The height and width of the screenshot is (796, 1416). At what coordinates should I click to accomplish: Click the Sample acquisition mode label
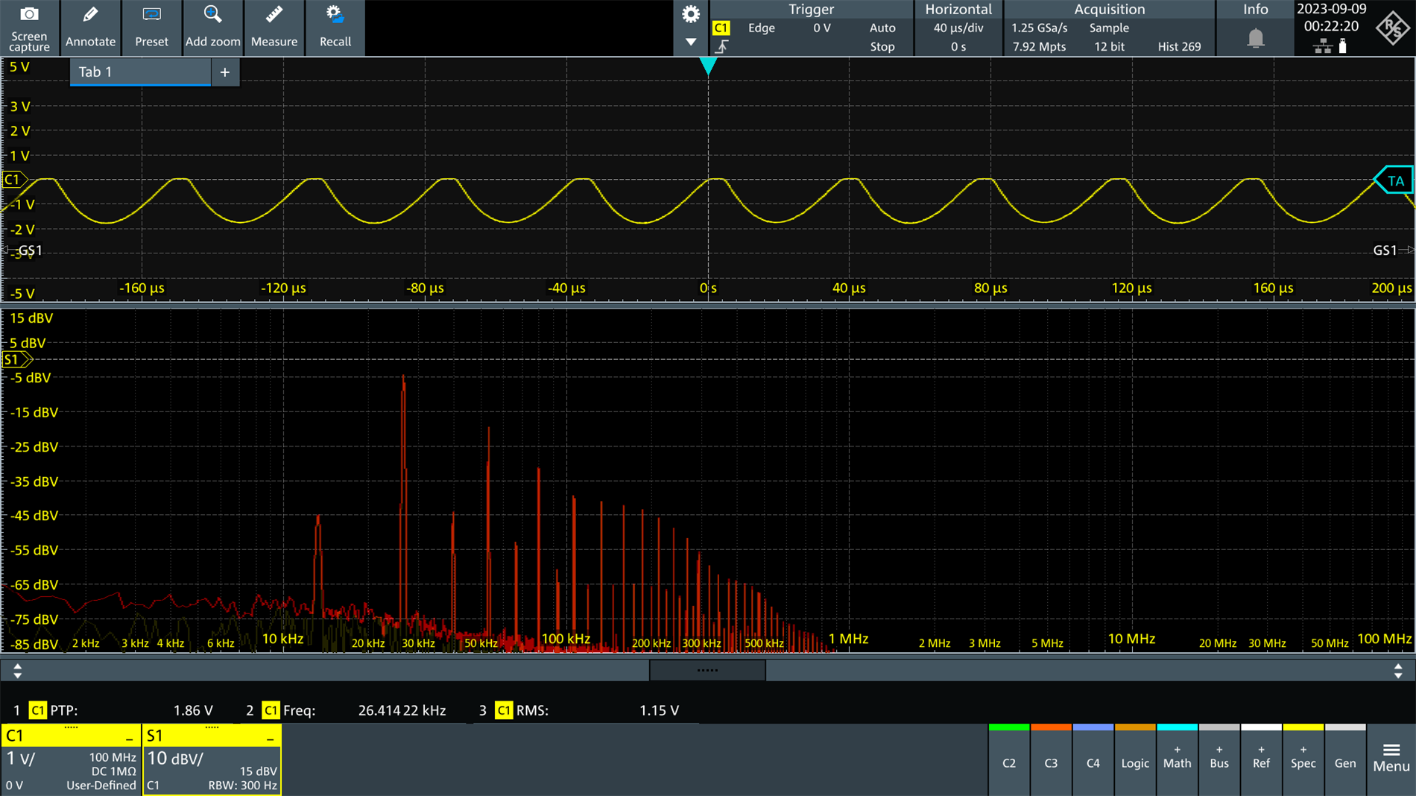click(x=1109, y=28)
